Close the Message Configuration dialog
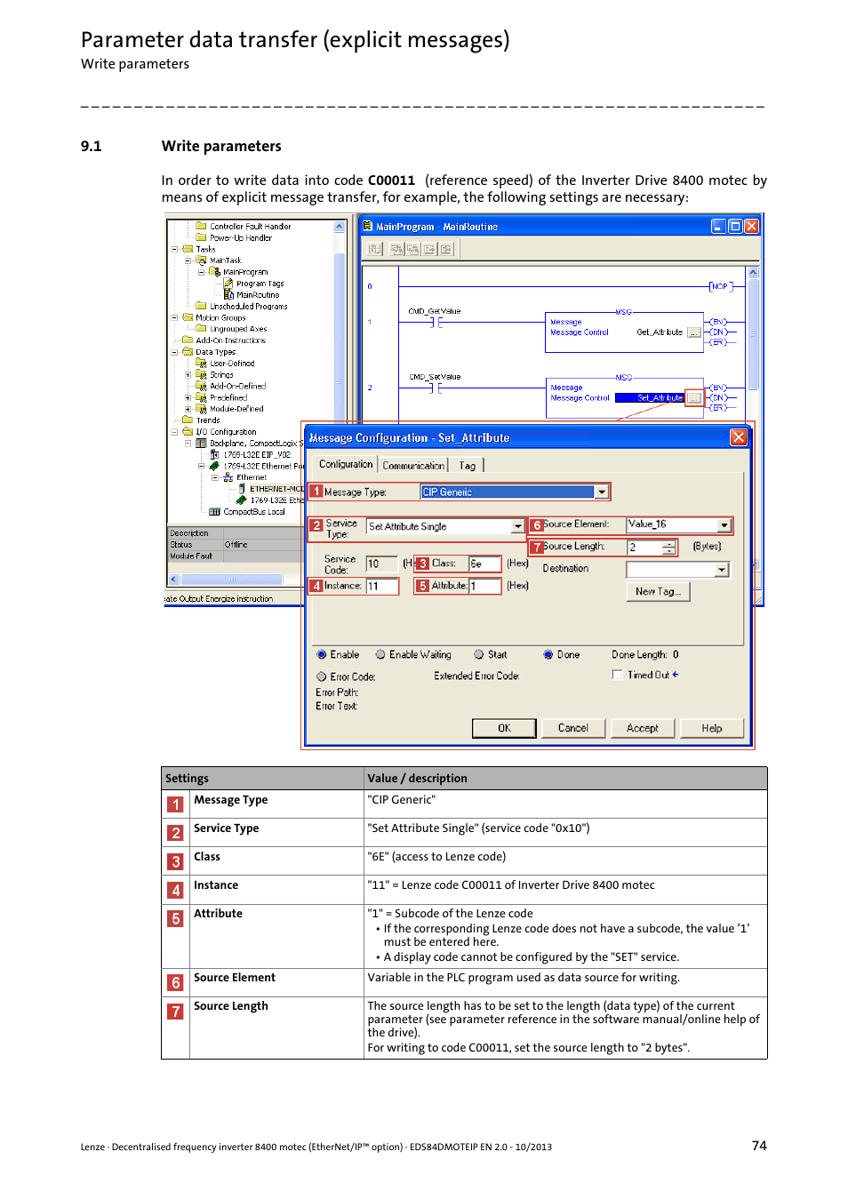 [x=738, y=437]
